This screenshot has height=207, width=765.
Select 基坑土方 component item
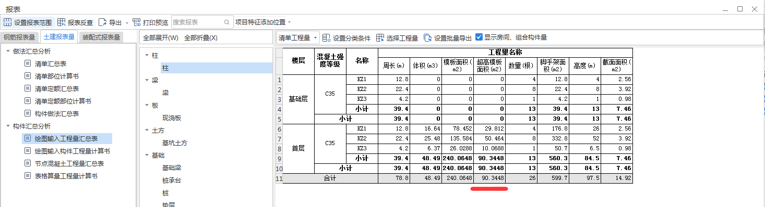[x=175, y=143]
